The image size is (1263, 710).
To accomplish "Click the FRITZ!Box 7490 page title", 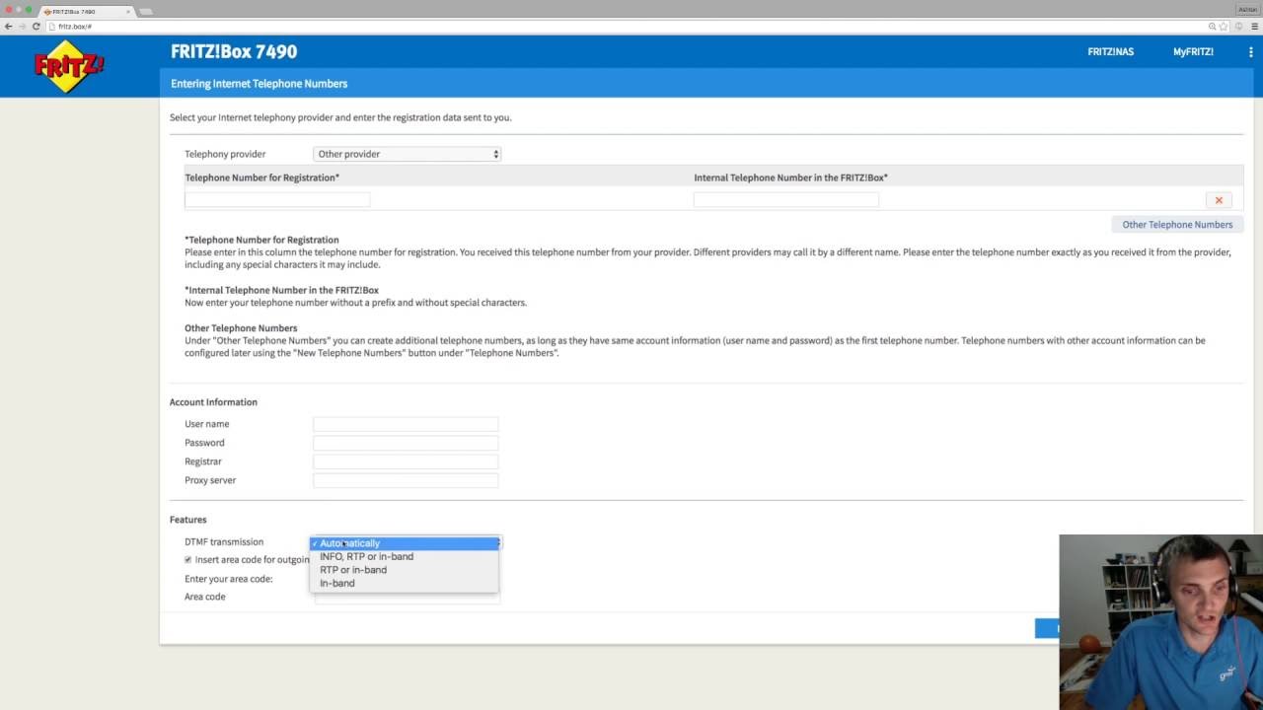I will 234,52.
